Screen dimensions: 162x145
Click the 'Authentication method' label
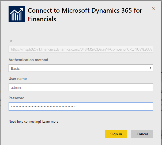(x=28, y=60)
